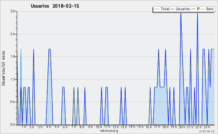Click the '20 h' x-axis label
Screen dimensions: 218x134
[x=182, y=127]
